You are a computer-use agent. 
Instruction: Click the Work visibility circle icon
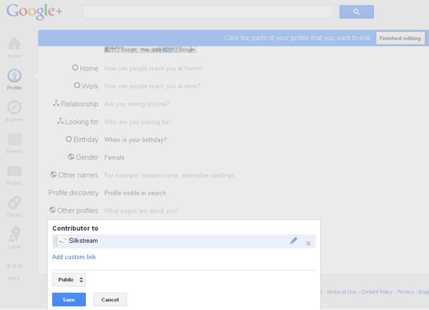coord(77,85)
